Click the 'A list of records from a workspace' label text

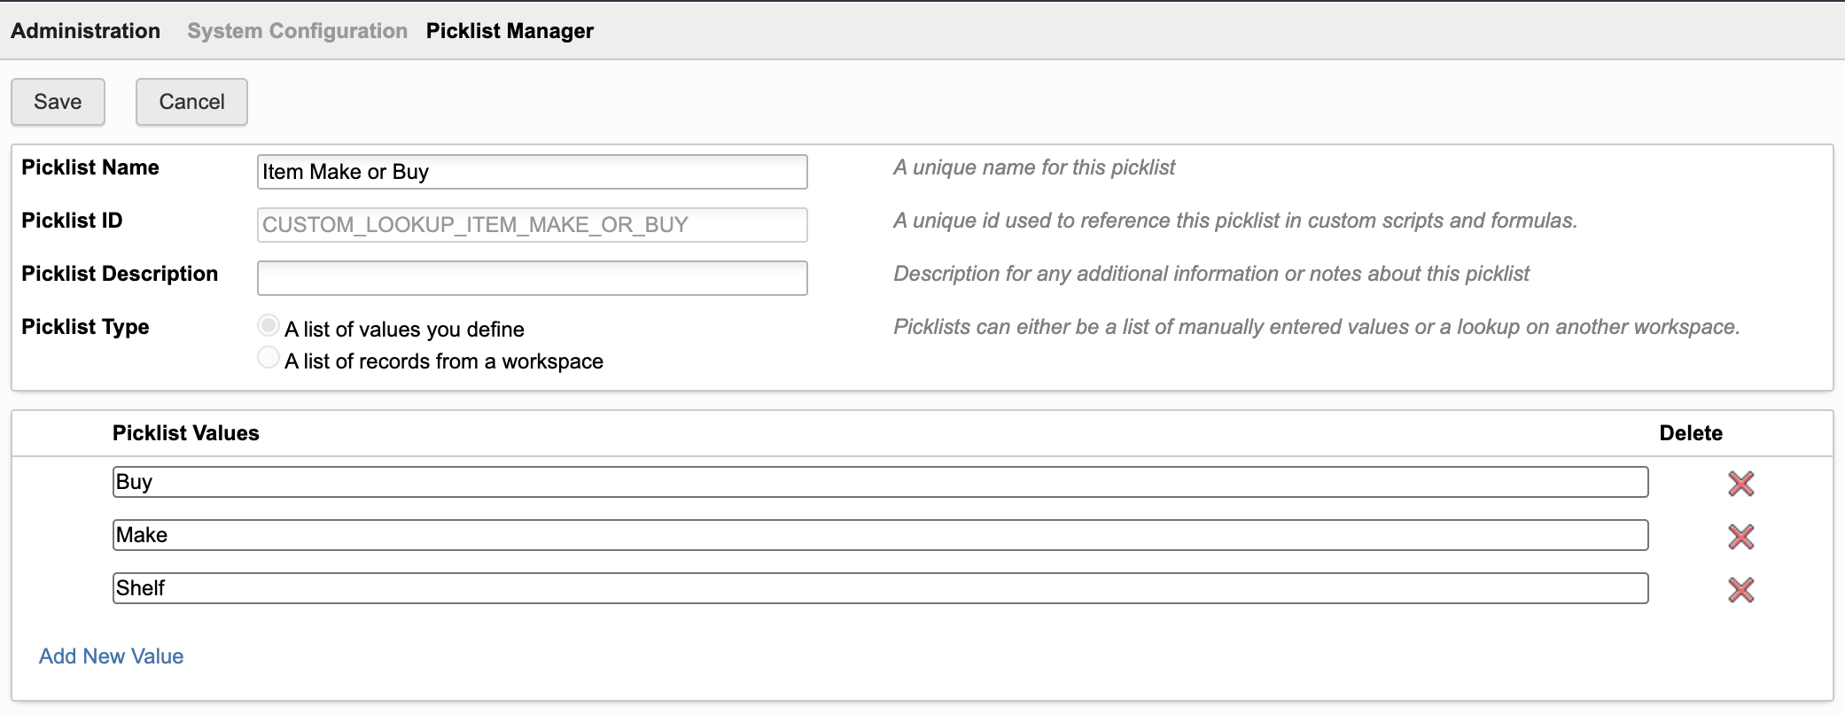(443, 361)
